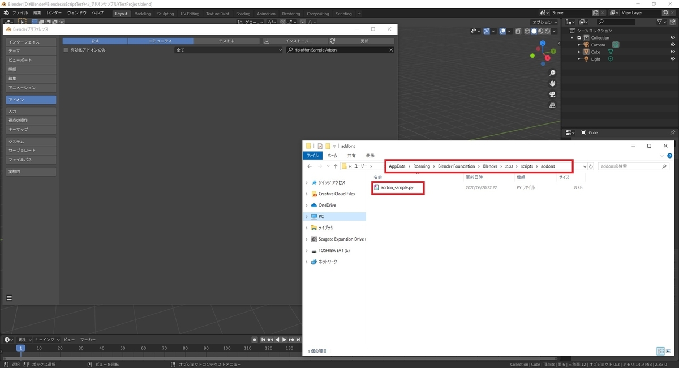This screenshot has height=368, width=679.
Task: Collapse the Collection tree in outliner
Action: (573, 38)
